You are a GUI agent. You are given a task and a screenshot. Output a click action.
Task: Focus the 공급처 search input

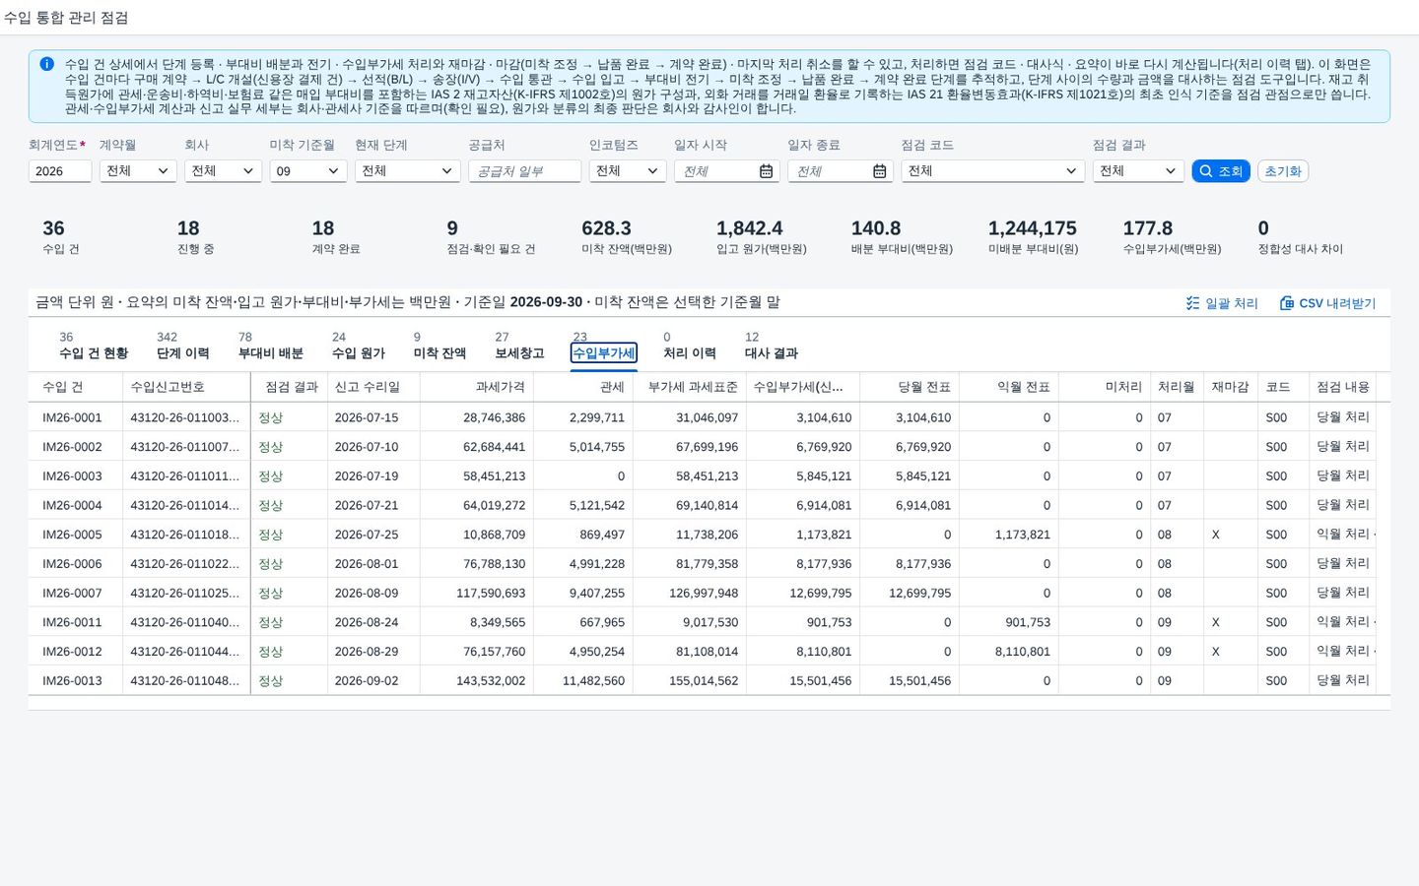(x=524, y=171)
